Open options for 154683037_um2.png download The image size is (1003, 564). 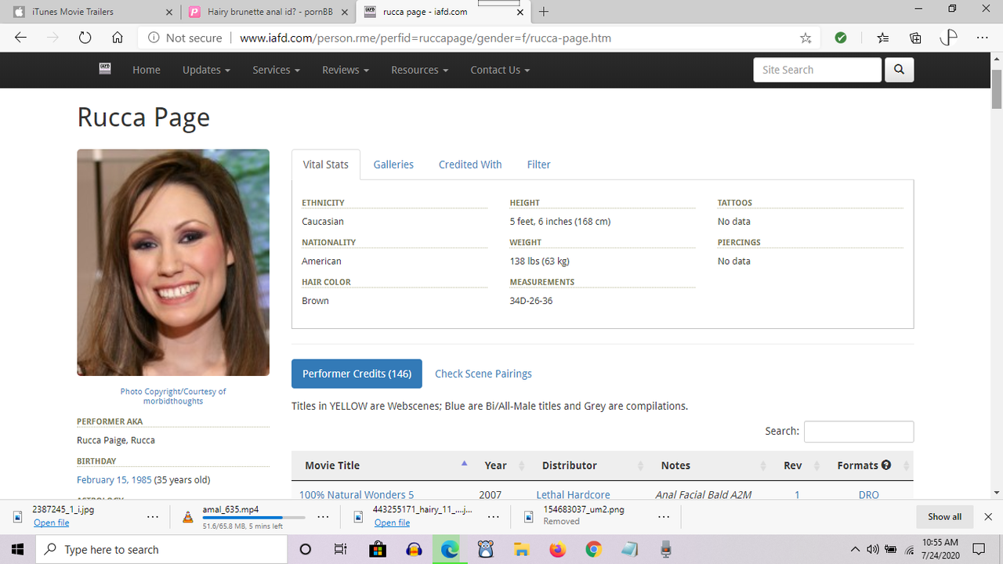[664, 517]
